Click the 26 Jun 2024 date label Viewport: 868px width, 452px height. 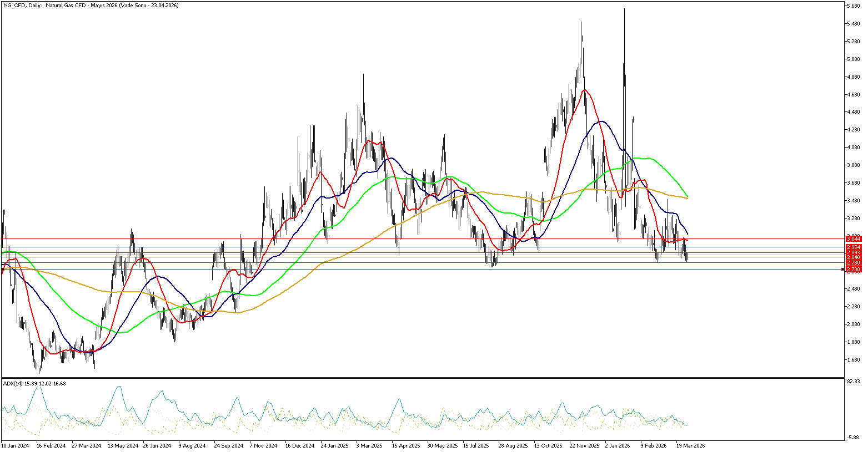157,445
